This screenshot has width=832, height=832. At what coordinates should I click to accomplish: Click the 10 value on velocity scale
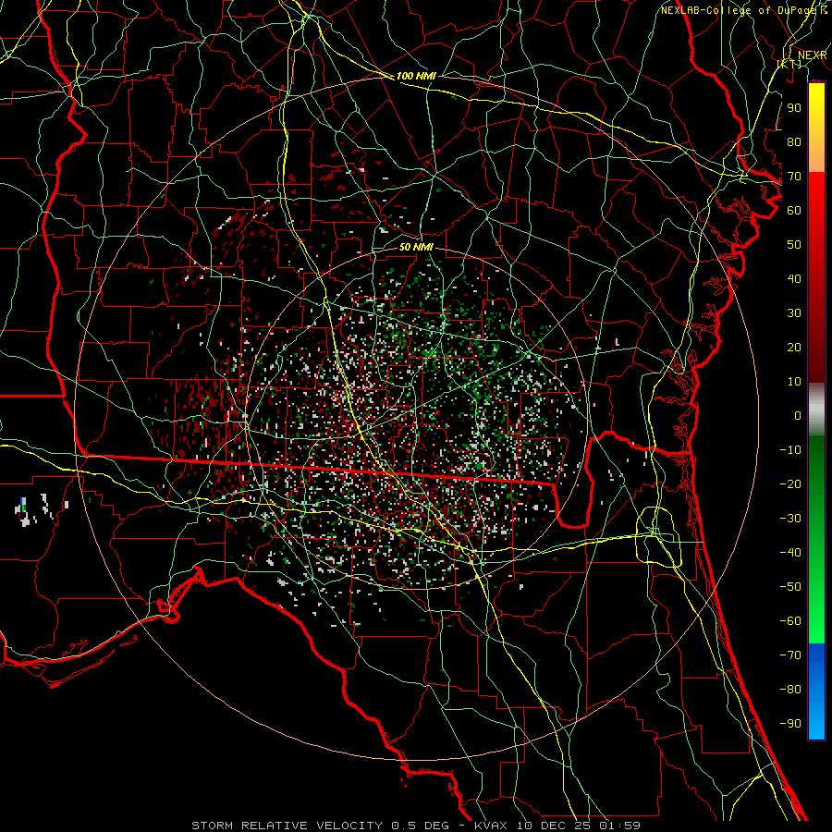pyautogui.click(x=794, y=382)
